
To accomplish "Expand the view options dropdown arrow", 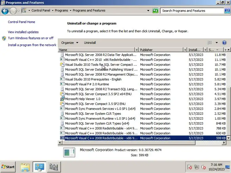I will coord(217,43).
